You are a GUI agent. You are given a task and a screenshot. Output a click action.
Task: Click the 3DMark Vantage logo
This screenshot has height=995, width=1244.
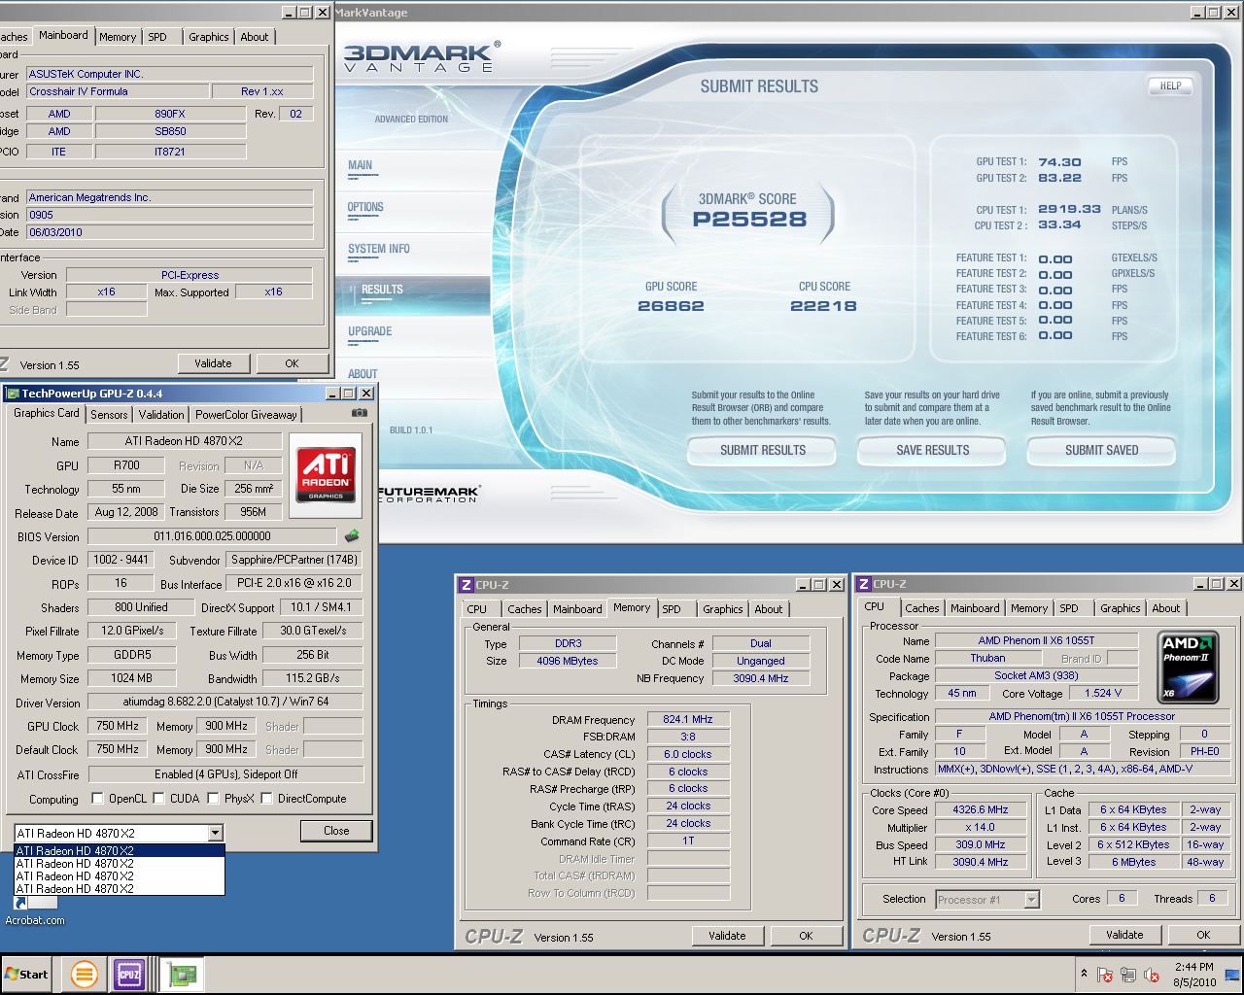[422, 57]
